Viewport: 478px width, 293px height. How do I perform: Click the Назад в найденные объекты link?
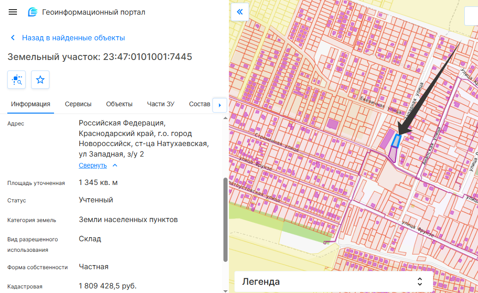(73, 38)
